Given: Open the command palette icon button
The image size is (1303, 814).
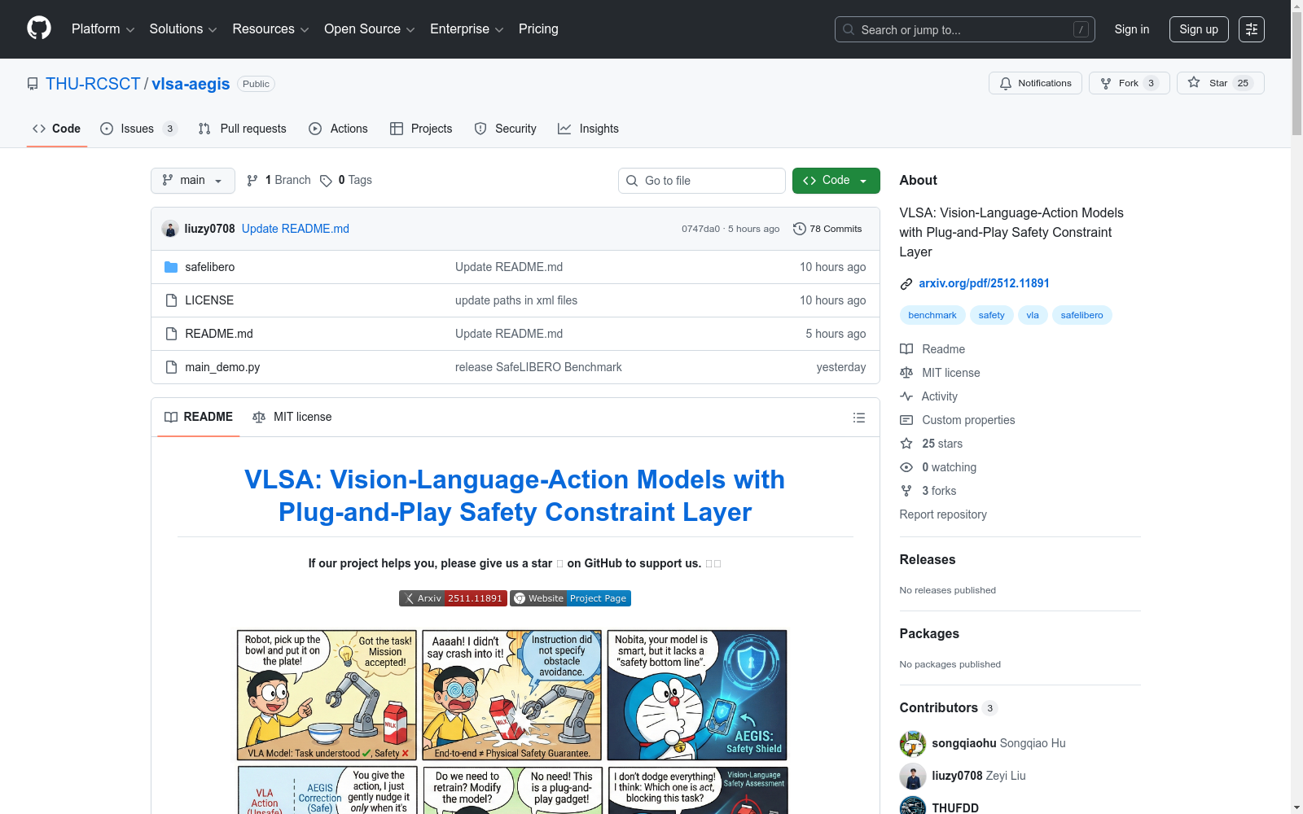Looking at the screenshot, I should coord(1252,29).
